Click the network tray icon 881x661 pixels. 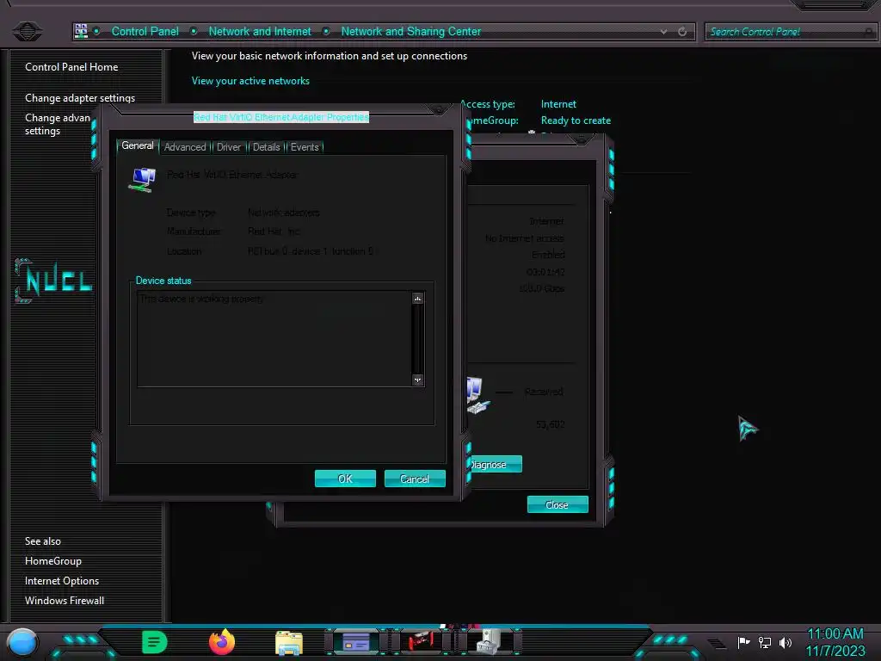click(765, 642)
